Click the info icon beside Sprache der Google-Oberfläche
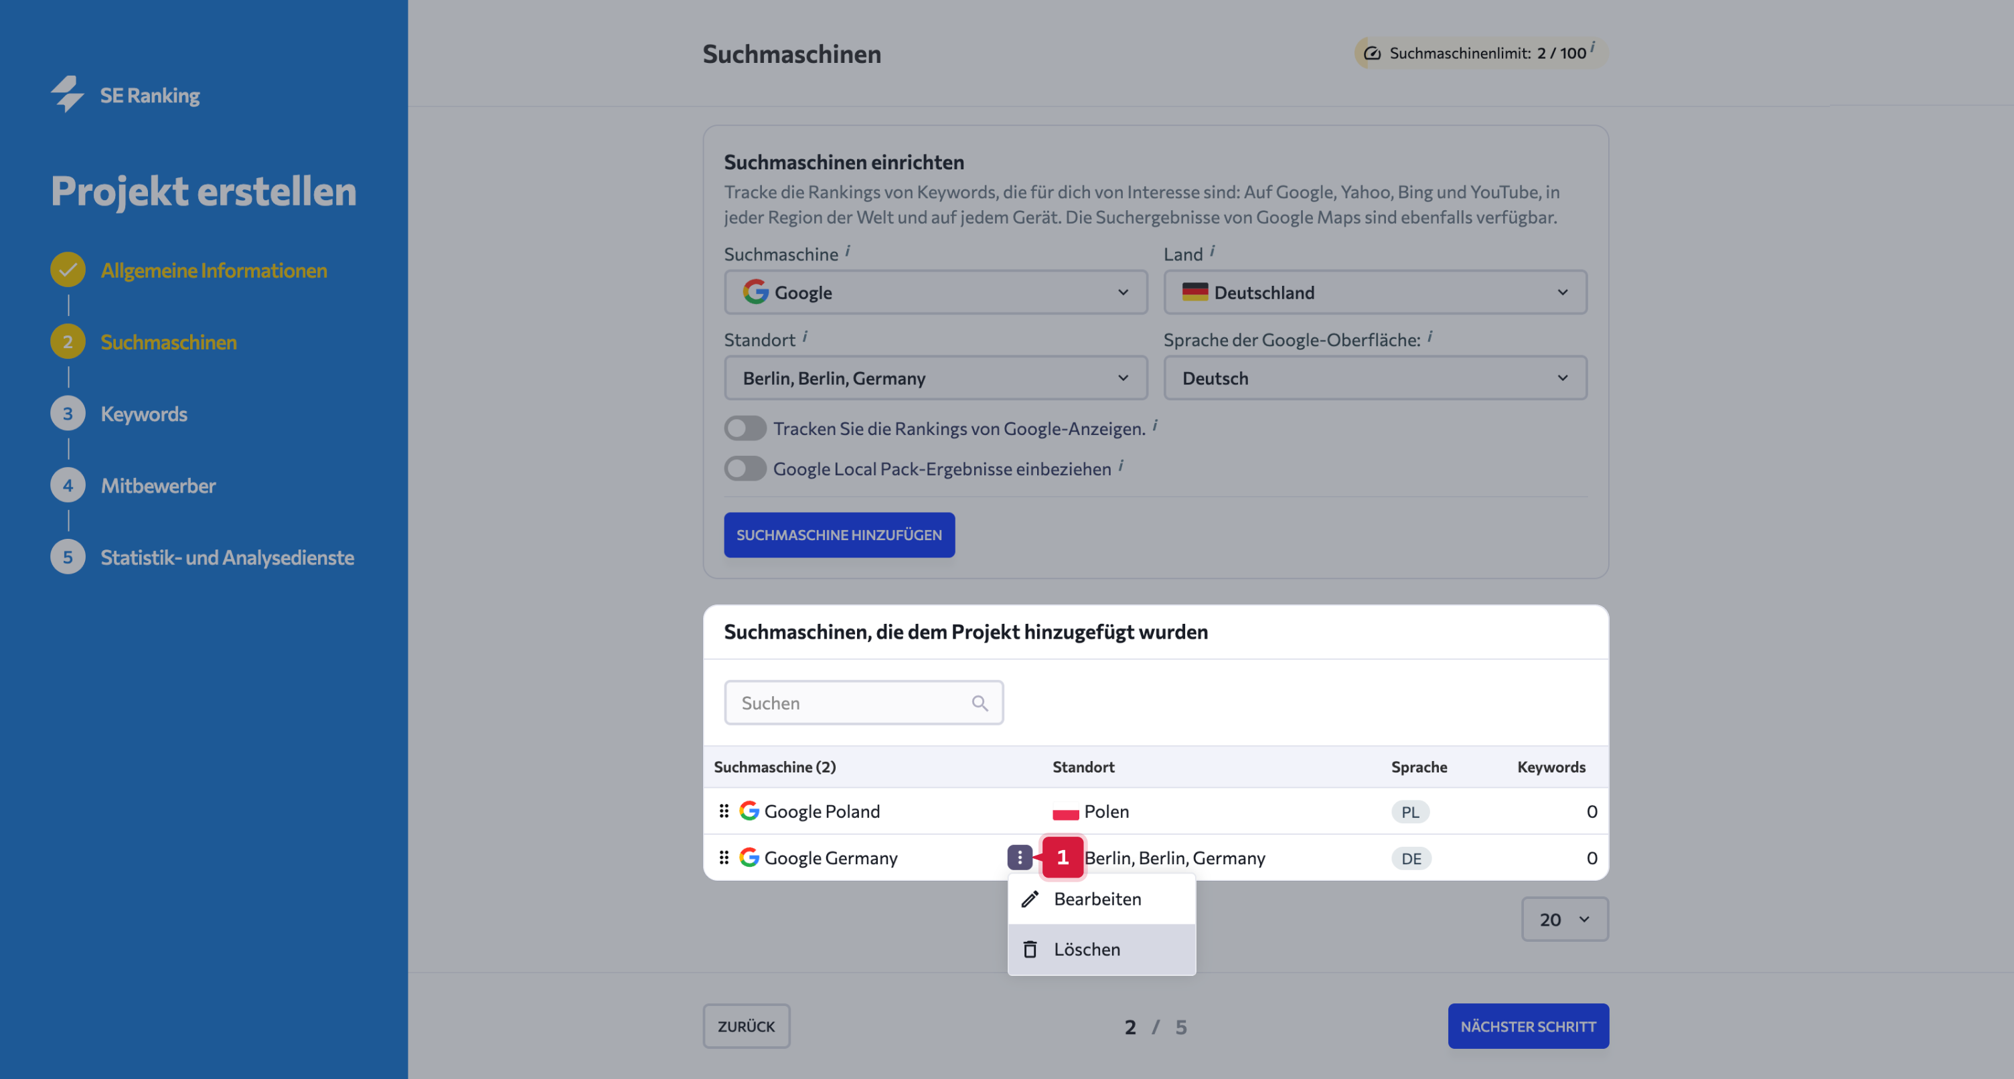This screenshot has width=2014, height=1079. coord(1430,337)
